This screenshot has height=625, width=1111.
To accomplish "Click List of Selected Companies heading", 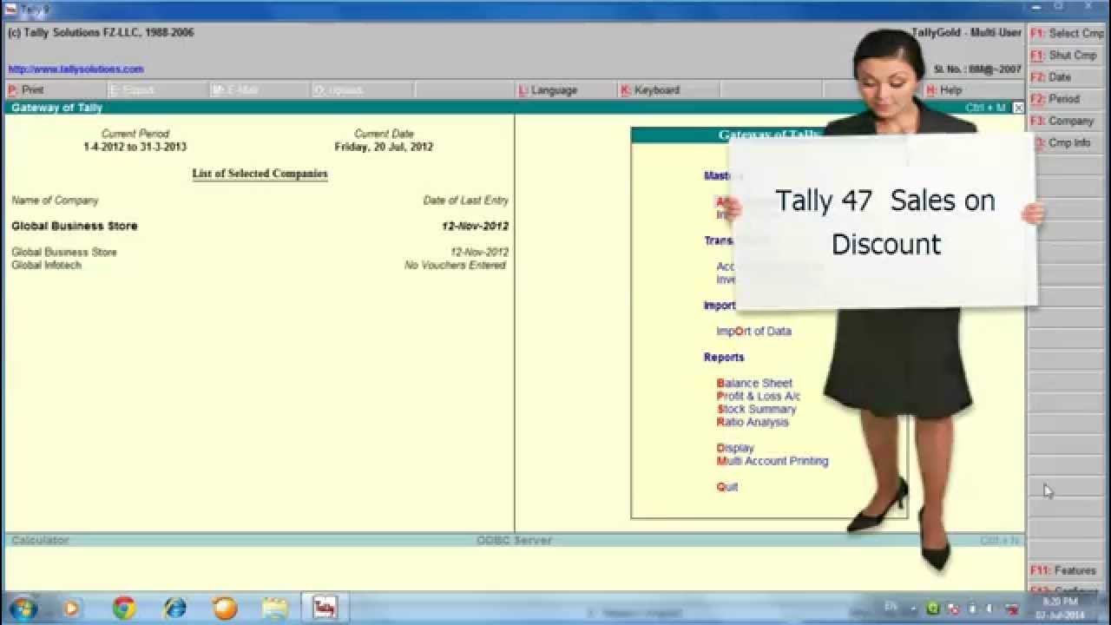I will point(260,174).
